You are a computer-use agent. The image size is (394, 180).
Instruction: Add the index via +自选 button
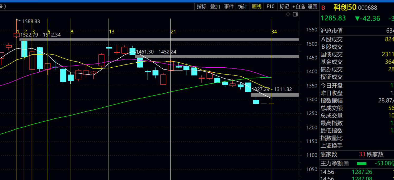pos(298,7)
